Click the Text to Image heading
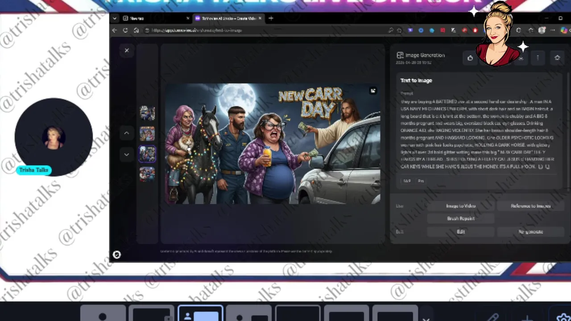 (416, 80)
